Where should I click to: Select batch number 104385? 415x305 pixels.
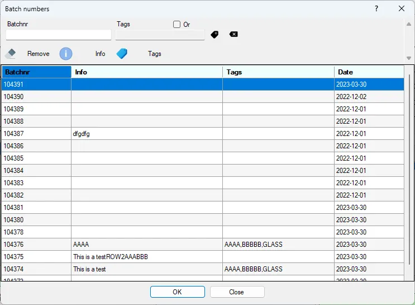36,158
